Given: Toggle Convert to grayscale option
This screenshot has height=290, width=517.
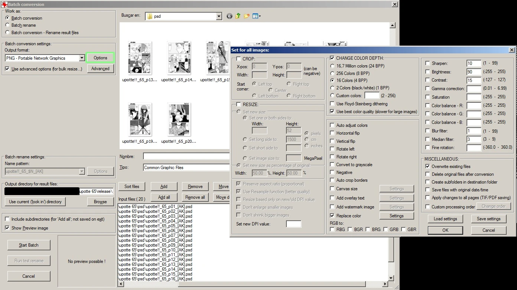Looking at the screenshot, I should [x=332, y=165].
